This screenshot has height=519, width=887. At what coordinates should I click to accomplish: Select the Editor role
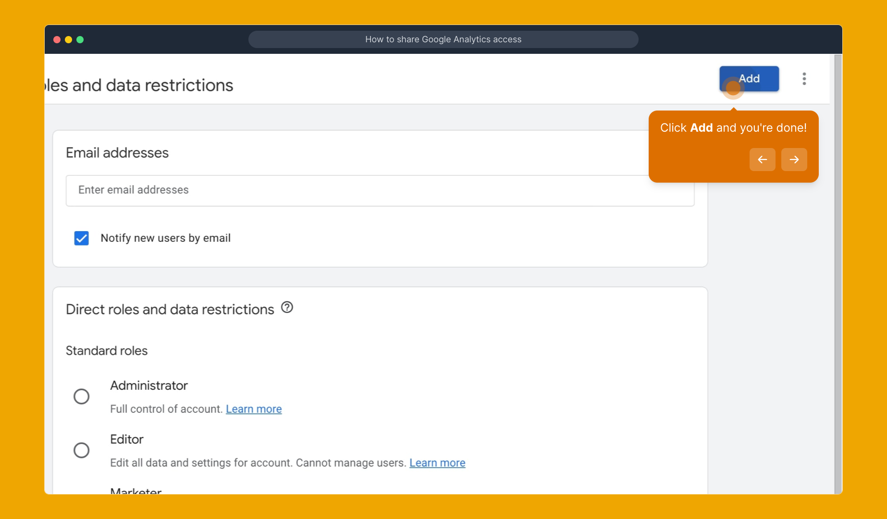click(x=82, y=450)
